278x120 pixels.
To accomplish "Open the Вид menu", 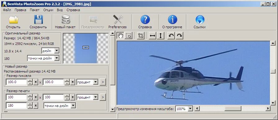I will 60,10.
